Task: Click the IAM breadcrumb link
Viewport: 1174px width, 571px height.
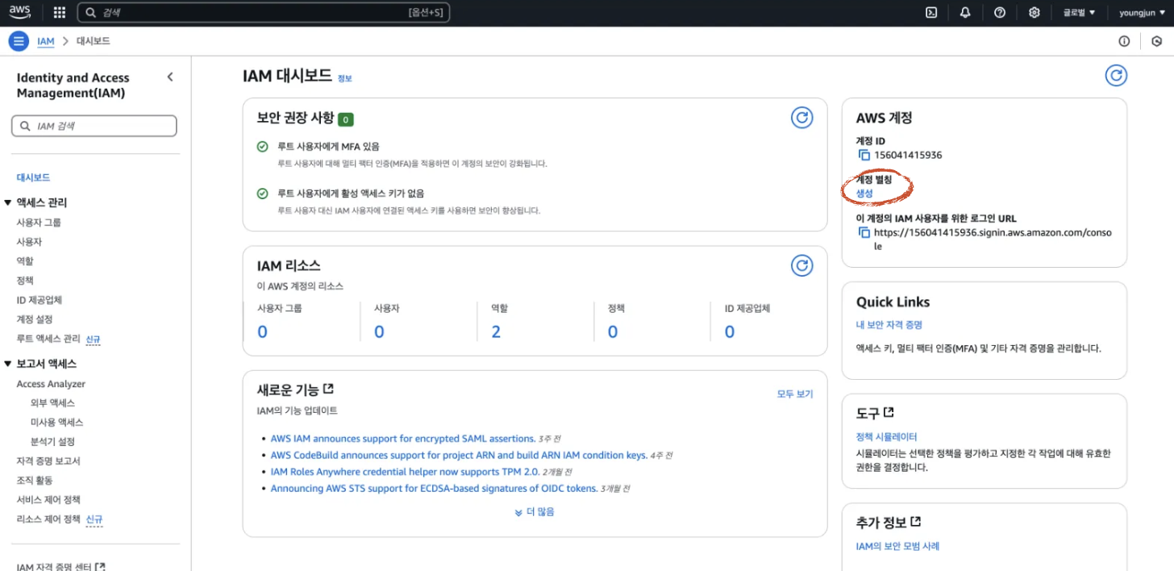Action: [x=46, y=41]
